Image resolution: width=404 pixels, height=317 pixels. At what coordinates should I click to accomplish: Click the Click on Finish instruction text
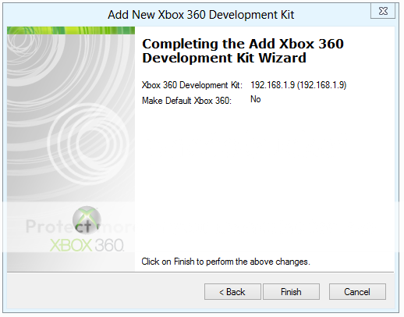[225, 262]
